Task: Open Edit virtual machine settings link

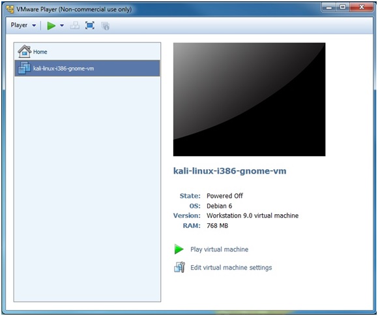Action: click(x=231, y=268)
